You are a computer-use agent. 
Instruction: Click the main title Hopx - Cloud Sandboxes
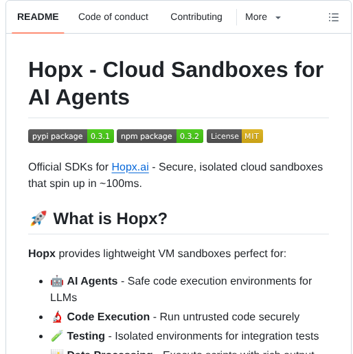(176, 83)
